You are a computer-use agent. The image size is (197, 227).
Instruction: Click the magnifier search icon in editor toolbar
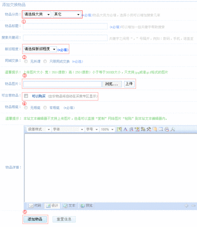click(173, 129)
